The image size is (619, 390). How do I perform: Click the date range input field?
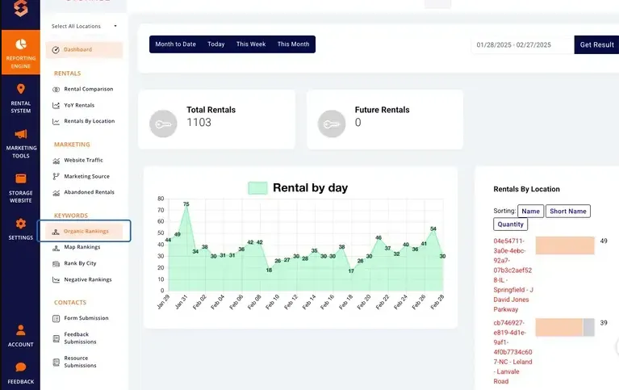point(522,44)
